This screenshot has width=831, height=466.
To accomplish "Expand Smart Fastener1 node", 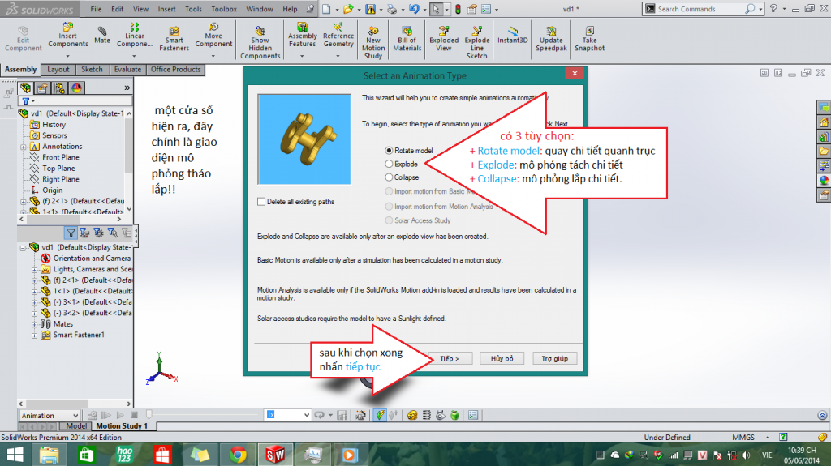I will point(34,336).
